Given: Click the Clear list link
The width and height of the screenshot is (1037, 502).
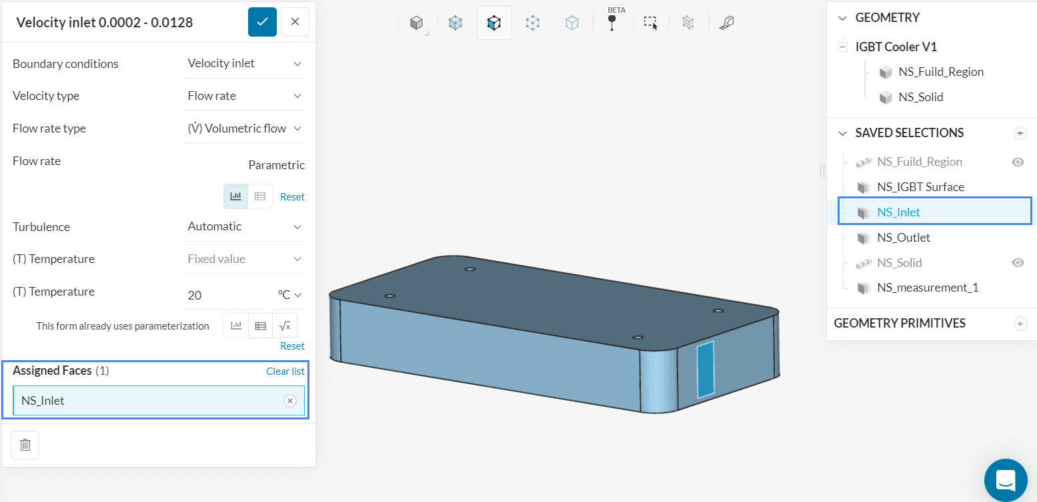Looking at the screenshot, I should 285,371.
